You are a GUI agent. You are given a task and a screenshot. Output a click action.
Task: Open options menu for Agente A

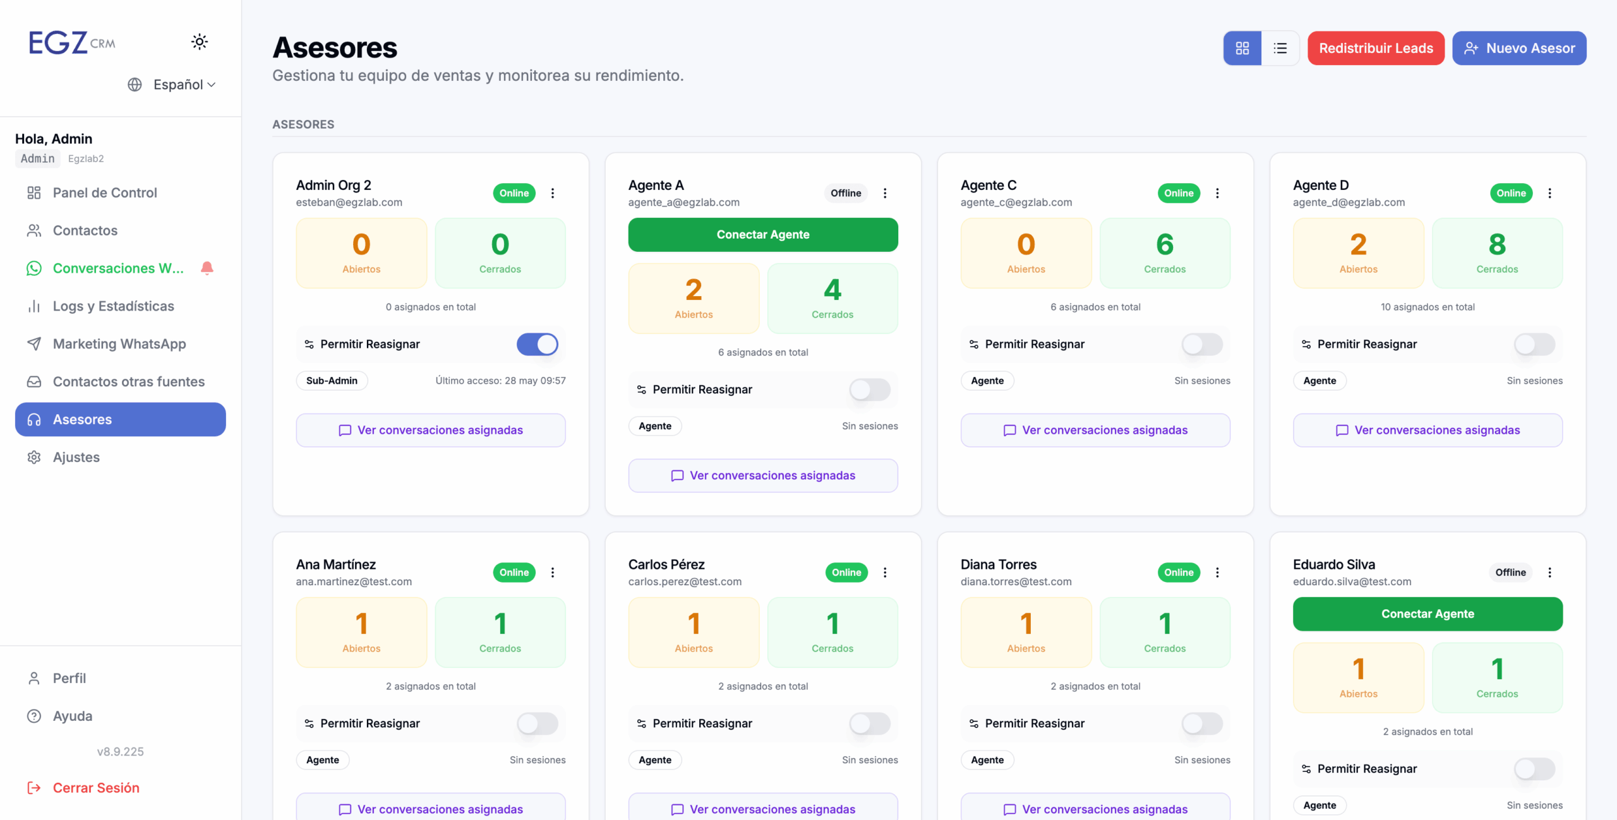[x=885, y=193]
